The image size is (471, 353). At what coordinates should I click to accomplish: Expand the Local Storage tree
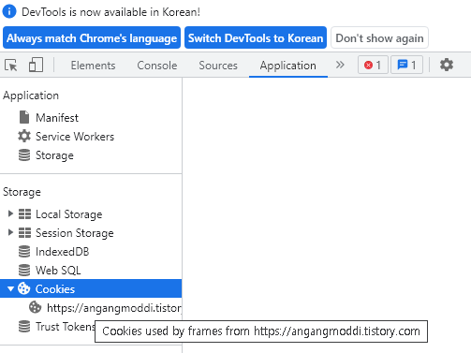click(10, 213)
